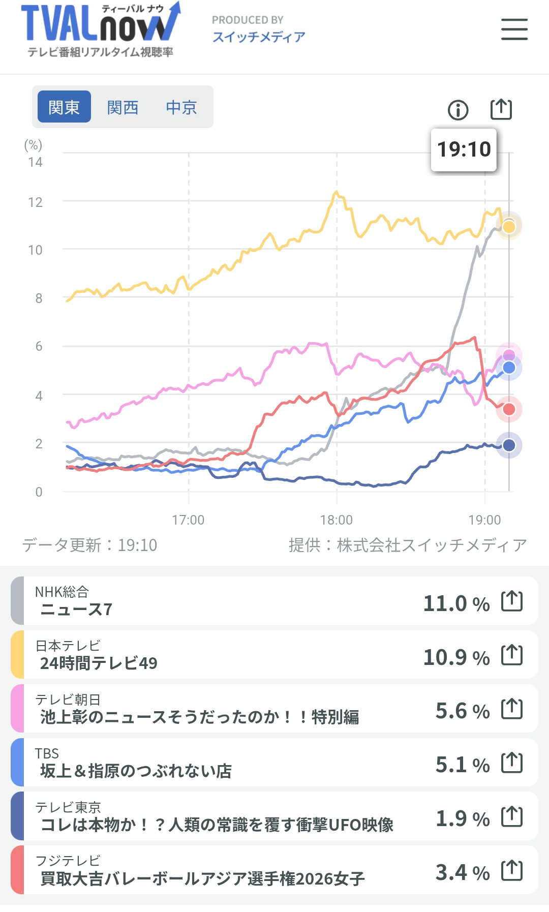Share the テレビ東京 UFO映像 program rating
Screen dimensions: 549x912
pos(512,816)
